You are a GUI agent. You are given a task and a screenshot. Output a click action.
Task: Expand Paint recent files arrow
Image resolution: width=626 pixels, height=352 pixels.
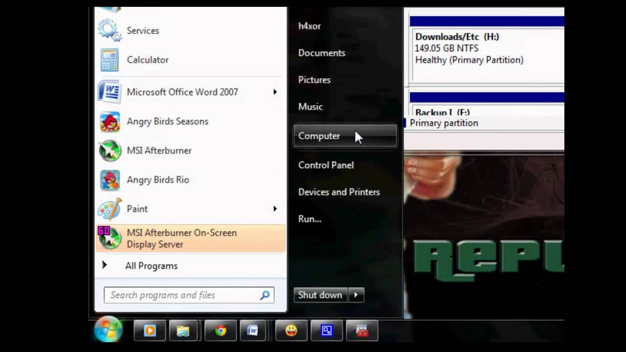[275, 209]
